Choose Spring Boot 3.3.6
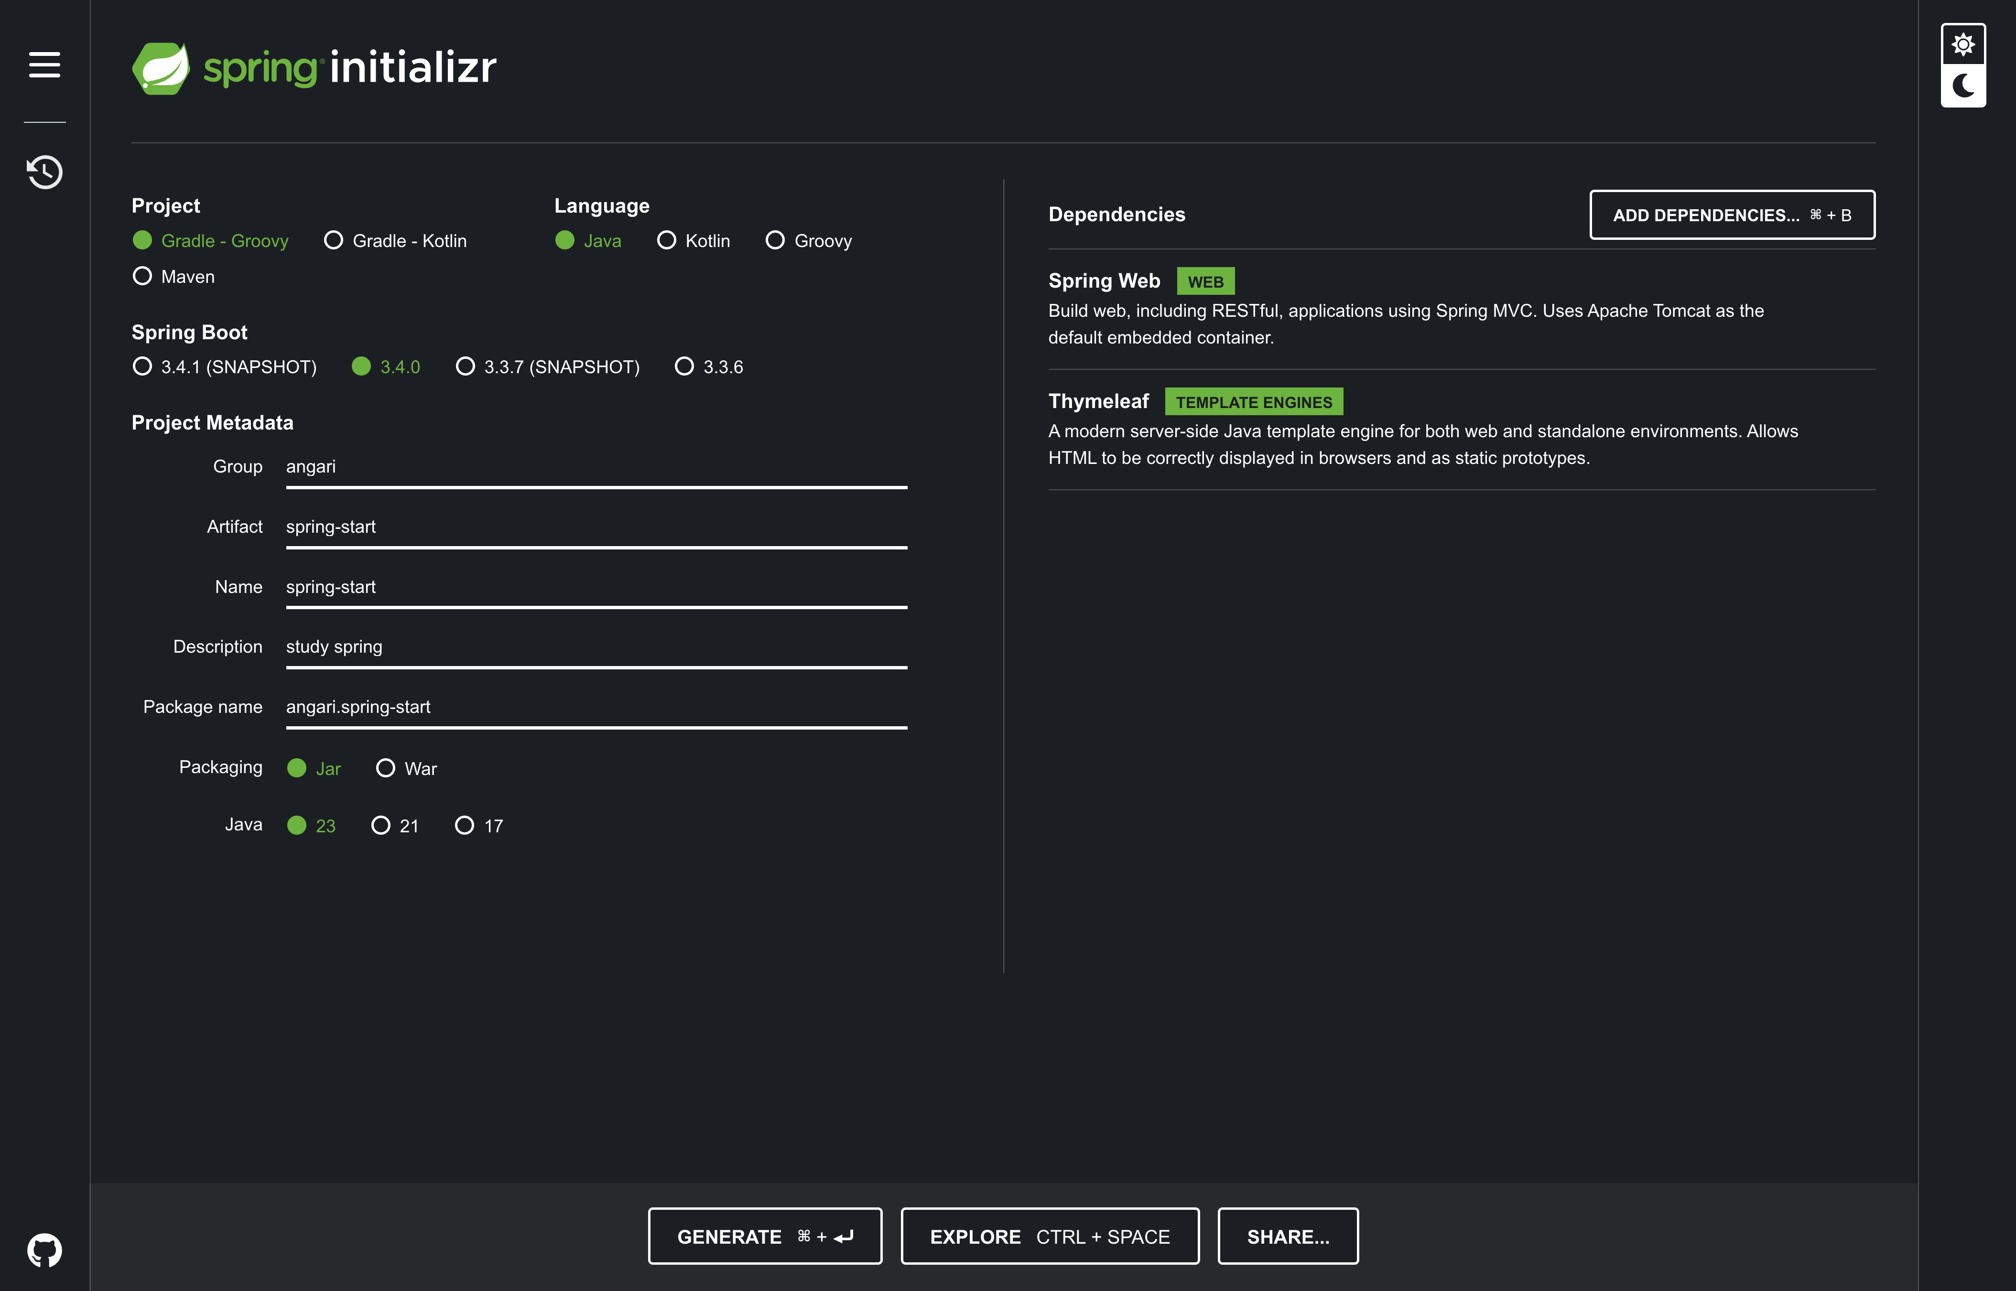The height and width of the screenshot is (1291, 2016). (x=709, y=366)
